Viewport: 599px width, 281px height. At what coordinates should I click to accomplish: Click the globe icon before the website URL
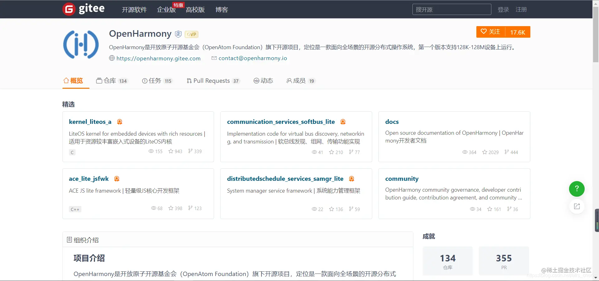[x=112, y=58]
